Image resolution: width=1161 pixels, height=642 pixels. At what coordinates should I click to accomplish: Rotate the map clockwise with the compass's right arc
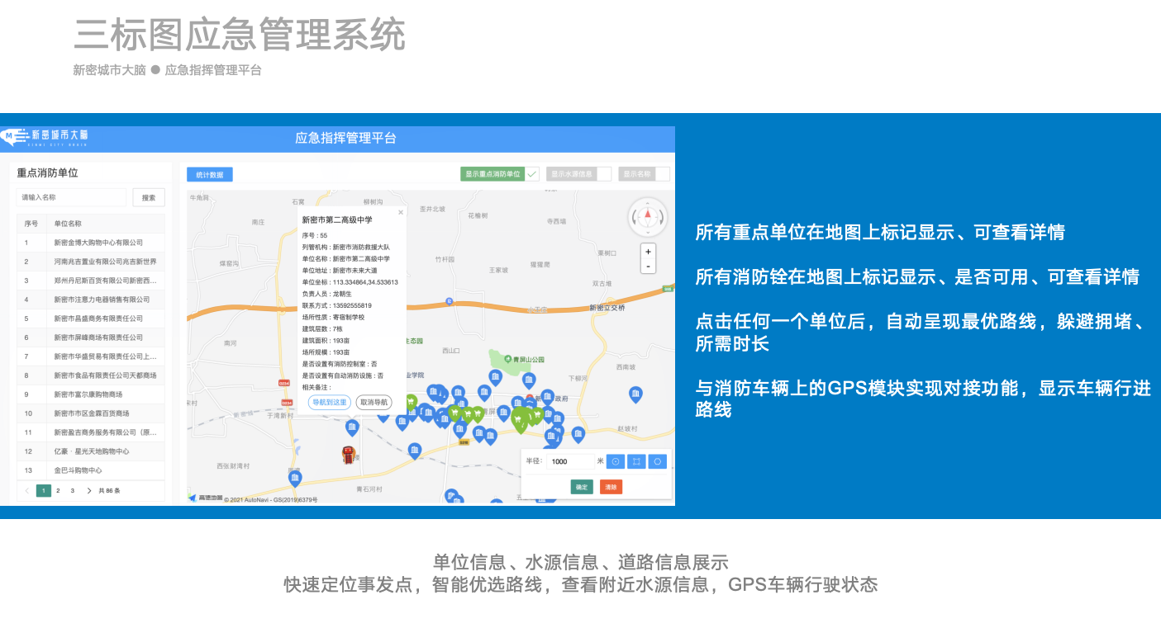[x=661, y=218]
